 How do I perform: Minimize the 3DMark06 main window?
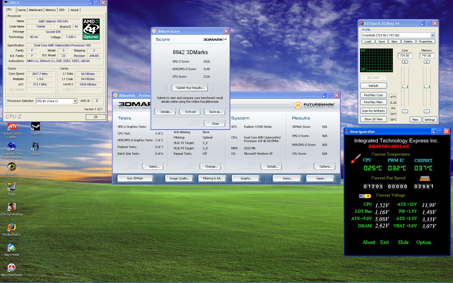click(x=324, y=95)
